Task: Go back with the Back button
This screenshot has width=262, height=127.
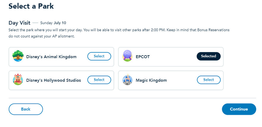Action: pyautogui.click(x=26, y=109)
